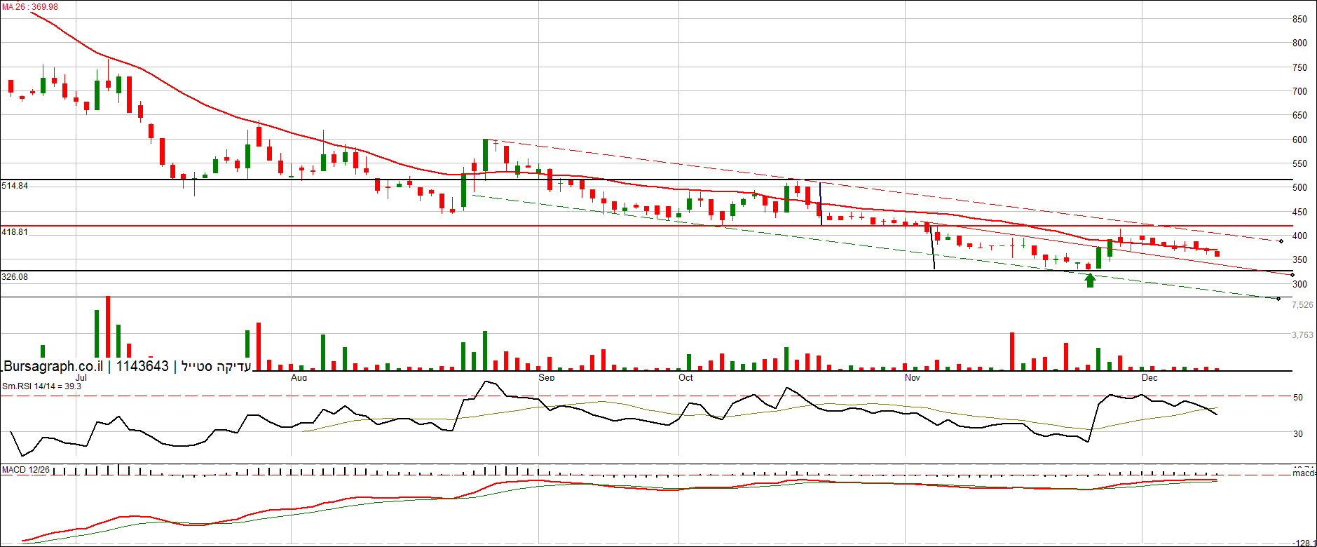Image resolution: width=1317 pixels, height=547 pixels.
Task: Click the Dec label on time axis
Action: [1149, 377]
